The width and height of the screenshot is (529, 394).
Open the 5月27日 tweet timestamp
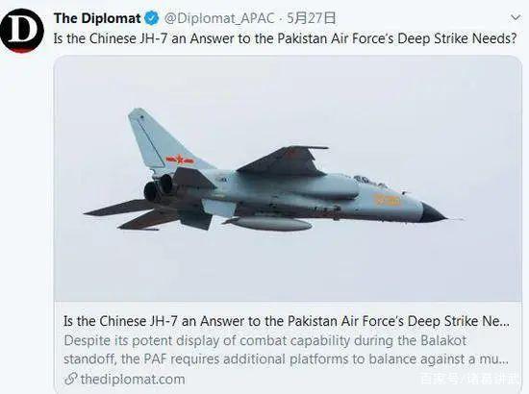pos(311,18)
